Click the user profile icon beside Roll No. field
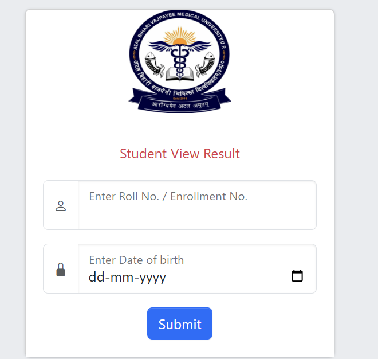 [61, 206]
